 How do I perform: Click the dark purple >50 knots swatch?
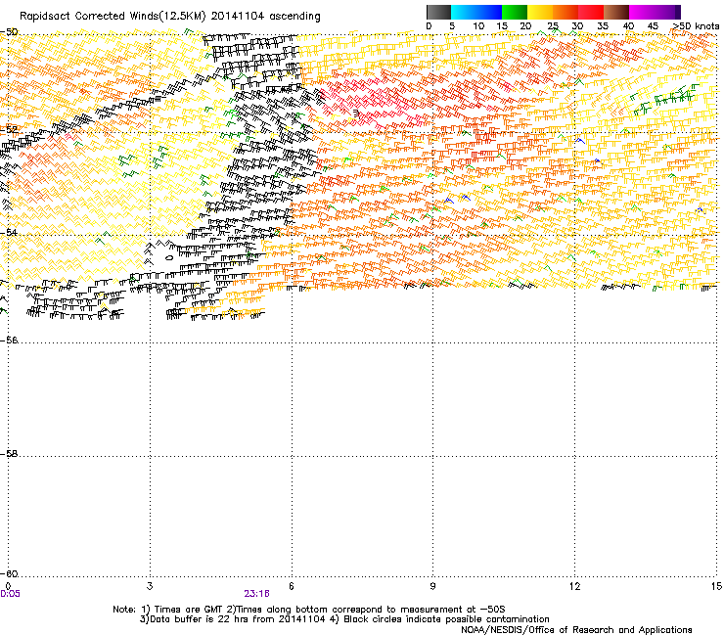(678, 12)
